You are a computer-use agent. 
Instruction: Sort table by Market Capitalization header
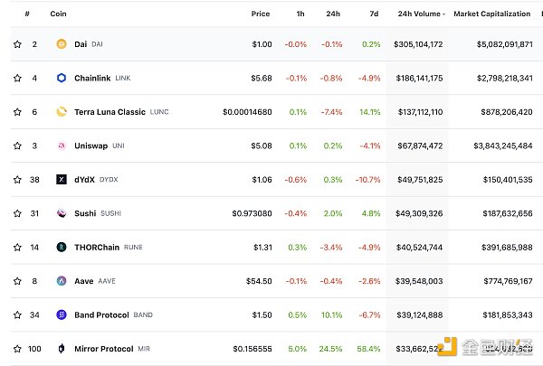[x=492, y=14]
